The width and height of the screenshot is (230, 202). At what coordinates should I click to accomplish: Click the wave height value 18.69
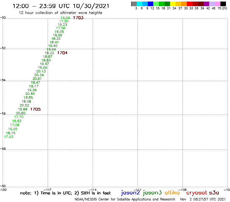[57, 35]
